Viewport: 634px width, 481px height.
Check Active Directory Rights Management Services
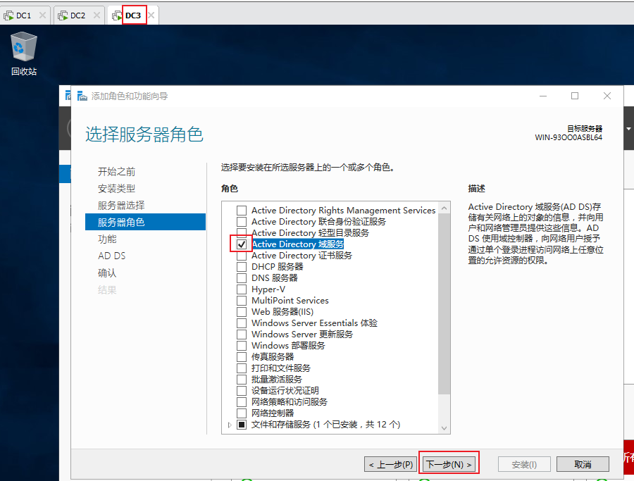(242, 210)
